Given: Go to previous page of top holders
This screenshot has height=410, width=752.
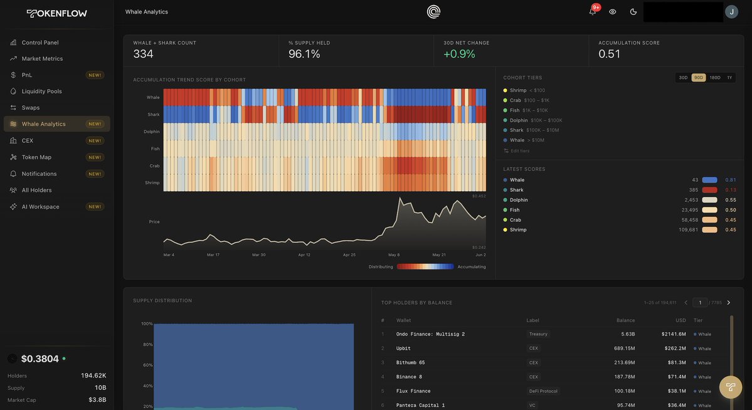Looking at the screenshot, I should [686, 303].
